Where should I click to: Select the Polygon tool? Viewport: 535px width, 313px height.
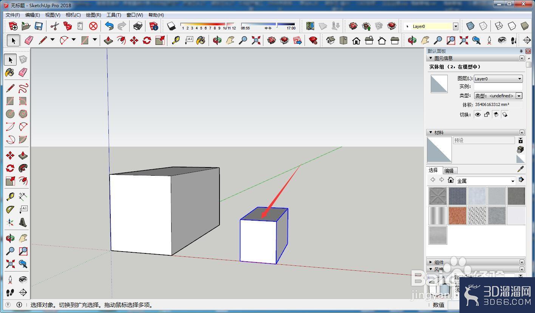pyautogui.click(x=23, y=114)
